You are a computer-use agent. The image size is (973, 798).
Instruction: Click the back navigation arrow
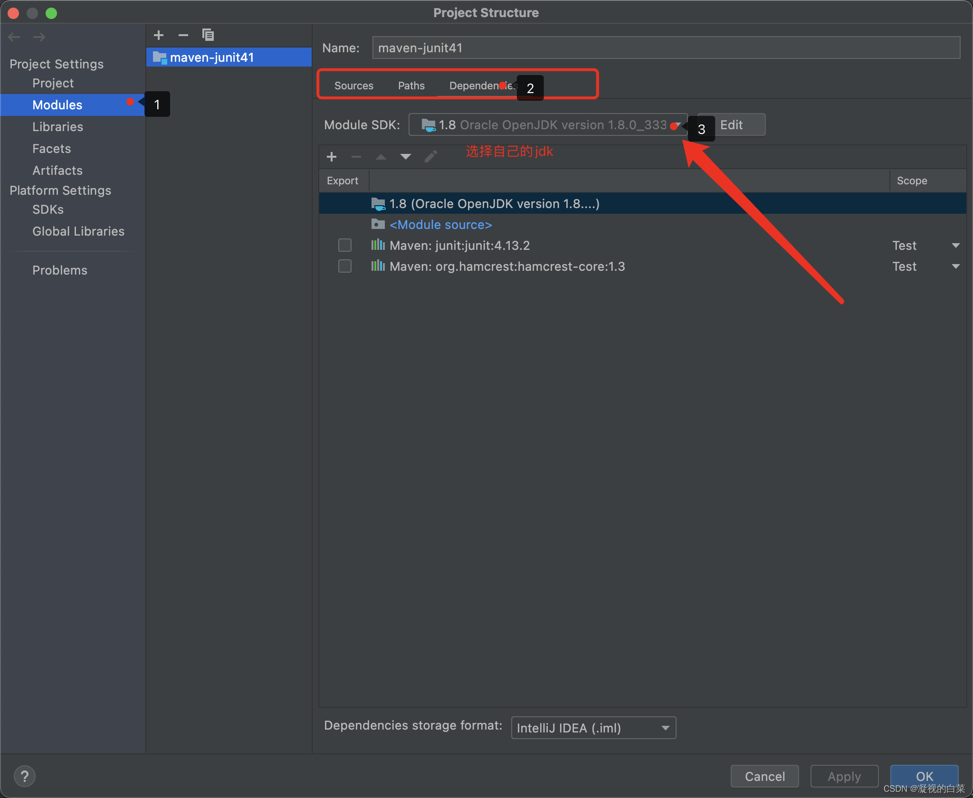(14, 37)
